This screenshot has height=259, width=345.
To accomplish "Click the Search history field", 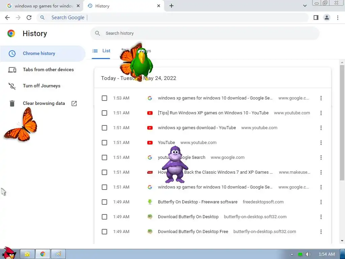I will coord(205,33).
